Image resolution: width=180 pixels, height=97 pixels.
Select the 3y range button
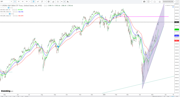pyautogui.click(x=6, y=97)
